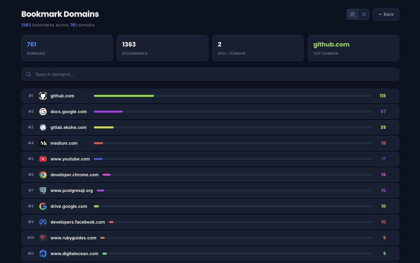This screenshot has height=263, width=420.
Task: Click the DigitalOcean favicon
Action: [x=43, y=253]
